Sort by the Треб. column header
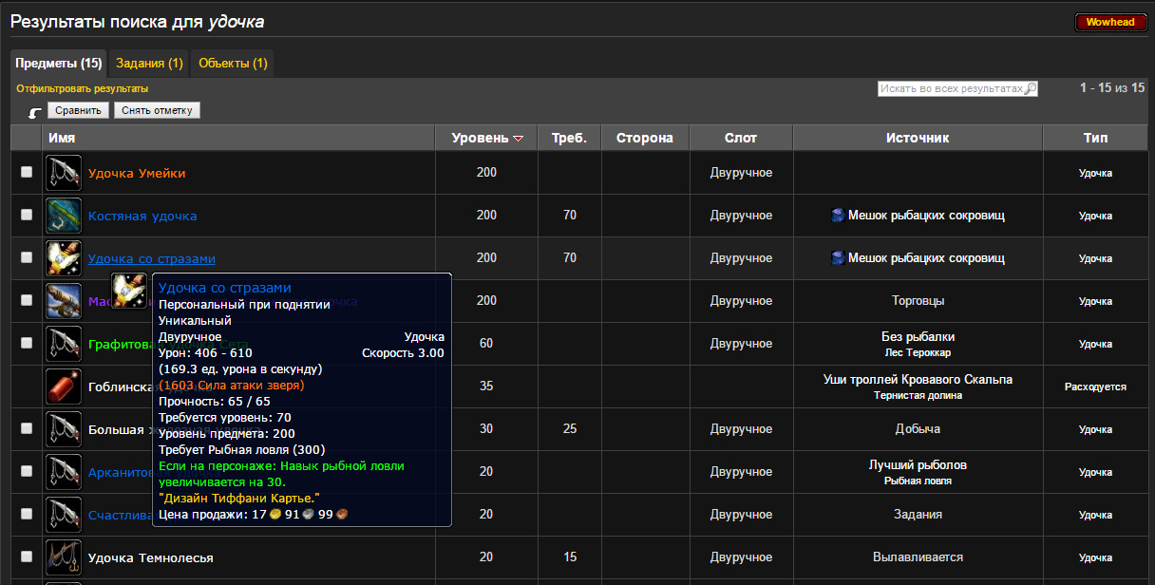The image size is (1155, 585). tap(569, 138)
